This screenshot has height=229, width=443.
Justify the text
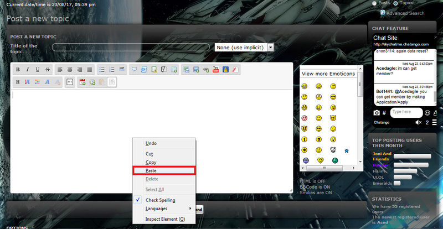click(90, 70)
